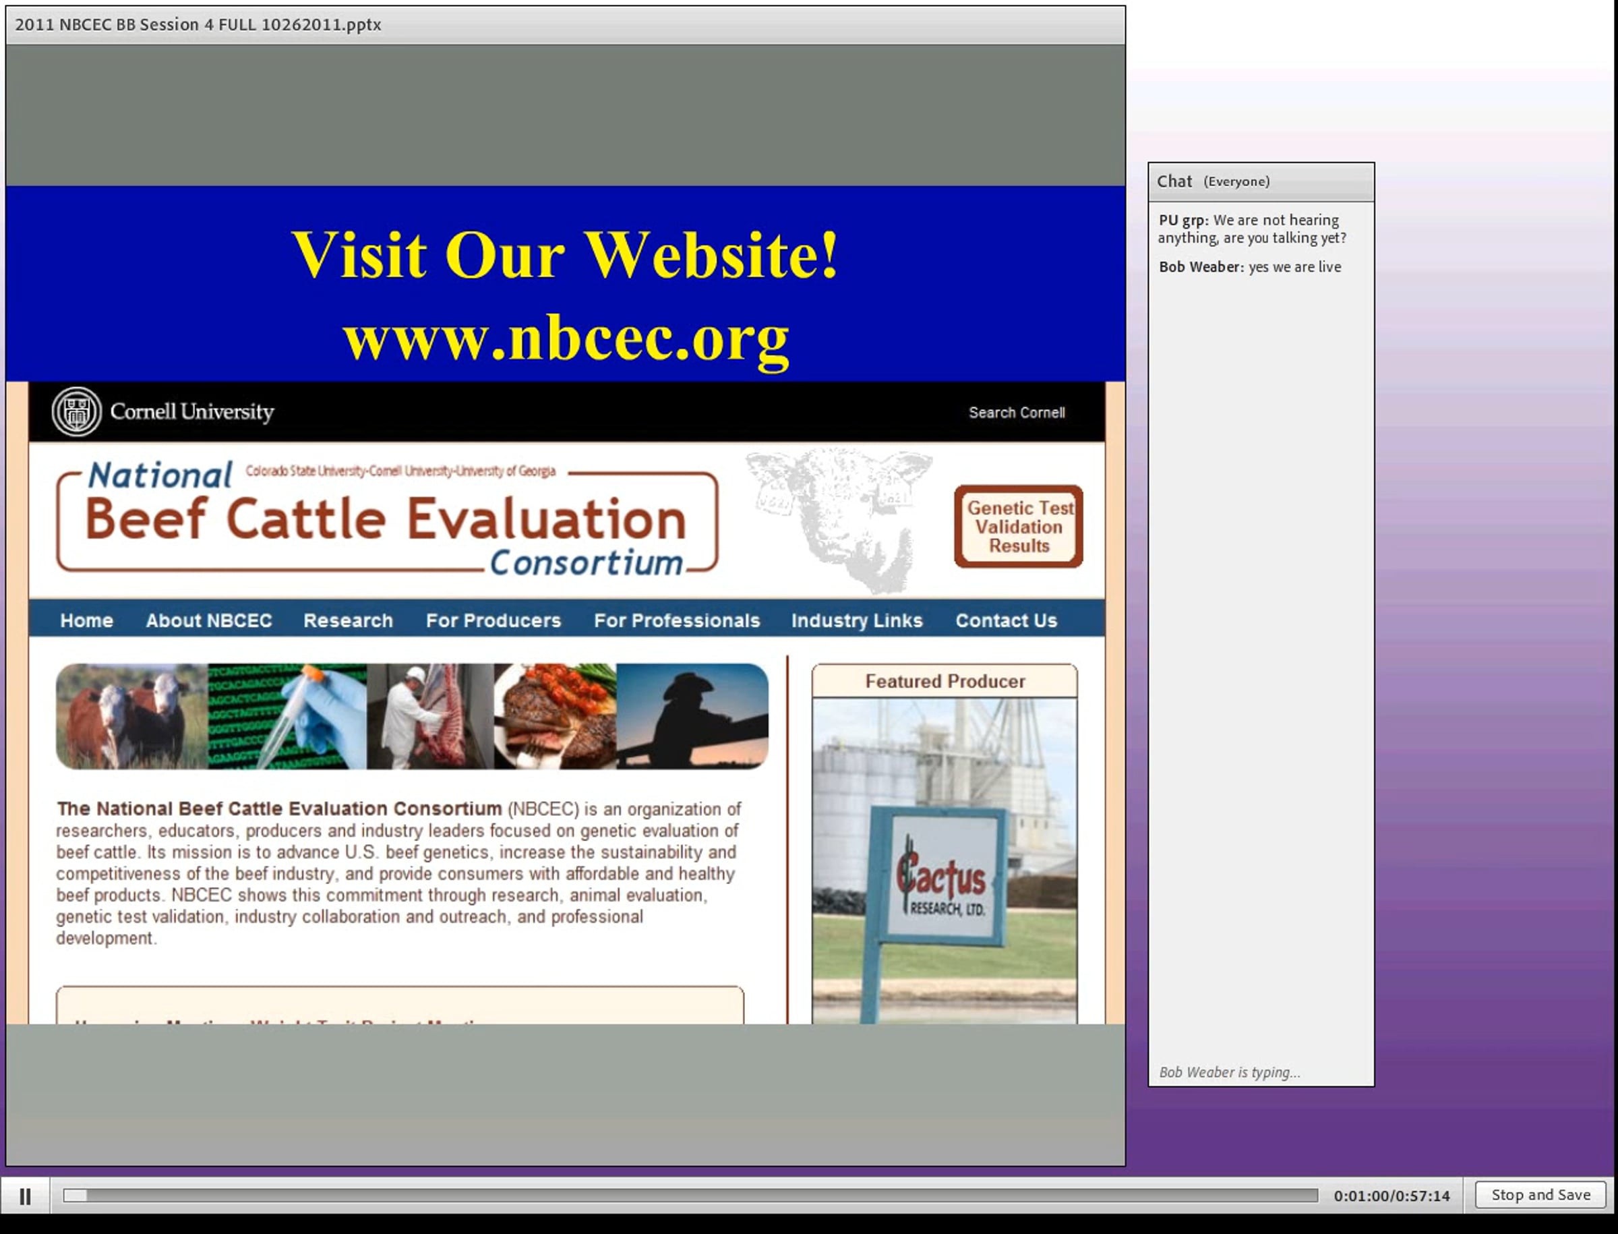
Task: Click the Home navigation item
Action: pyautogui.click(x=87, y=620)
